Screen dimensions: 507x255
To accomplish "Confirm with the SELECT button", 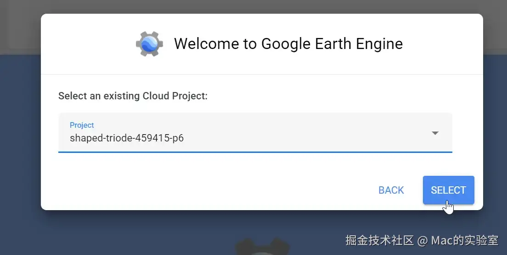I will point(448,190).
